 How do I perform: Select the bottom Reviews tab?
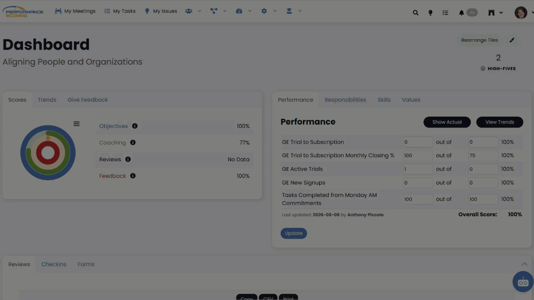click(x=19, y=264)
